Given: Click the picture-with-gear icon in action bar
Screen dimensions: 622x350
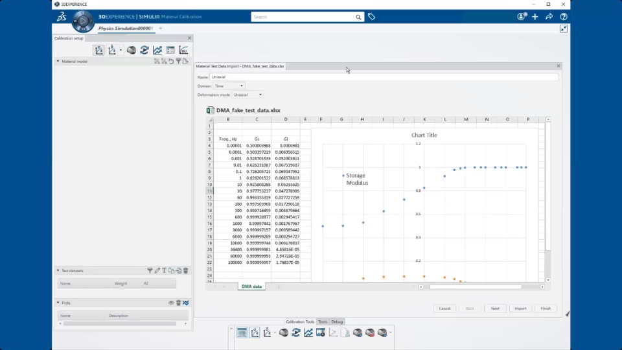Looking at the screenshot, I should pos(321,332).
